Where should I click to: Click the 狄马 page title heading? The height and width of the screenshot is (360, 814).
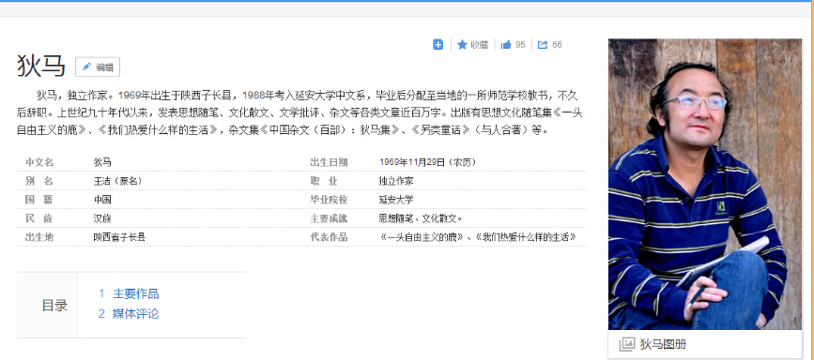point(41,67)
